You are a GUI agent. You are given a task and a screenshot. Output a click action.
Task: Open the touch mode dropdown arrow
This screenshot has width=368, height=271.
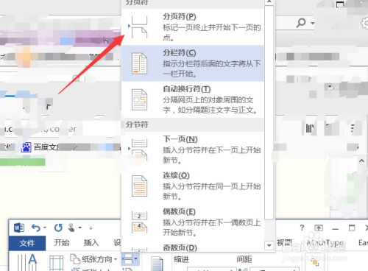click(x=80, y=228)
